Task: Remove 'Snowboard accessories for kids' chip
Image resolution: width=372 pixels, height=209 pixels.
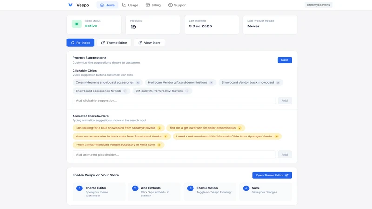Action: pos(125,91)
